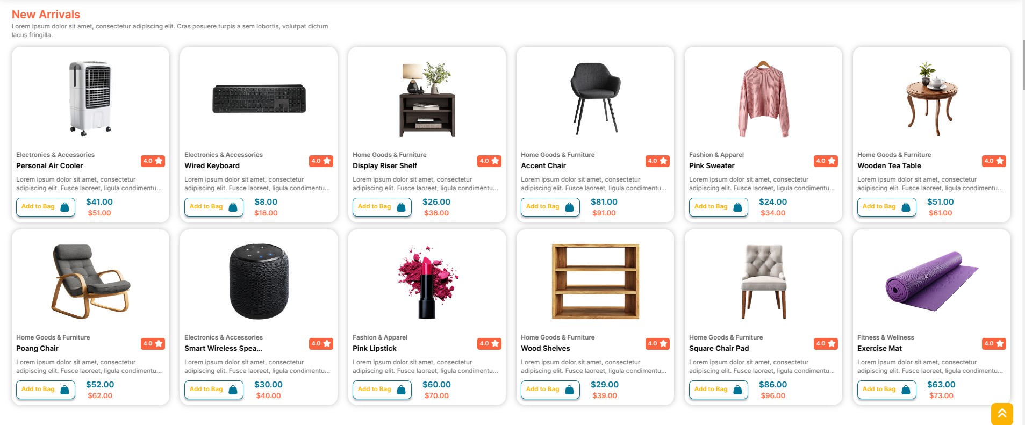The image size is (1025, 425).
Task: Open the Poang Chair product image
Action: coord(90,281)
